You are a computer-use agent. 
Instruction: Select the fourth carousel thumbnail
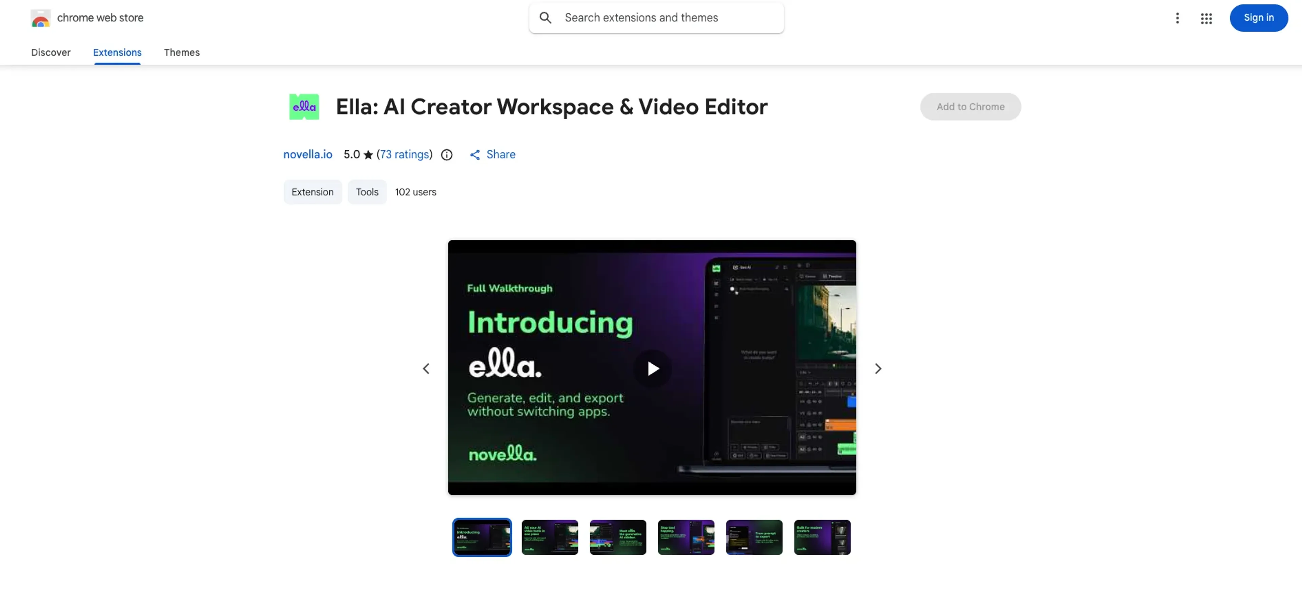[686, 537]
